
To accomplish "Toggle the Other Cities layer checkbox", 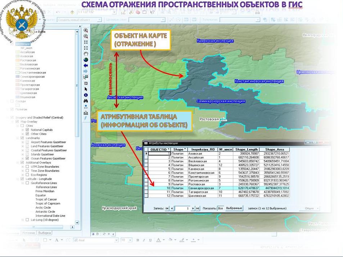I will (27, 134).
